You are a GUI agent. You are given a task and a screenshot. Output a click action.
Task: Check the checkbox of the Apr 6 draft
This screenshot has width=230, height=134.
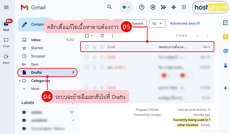(87, 47)
